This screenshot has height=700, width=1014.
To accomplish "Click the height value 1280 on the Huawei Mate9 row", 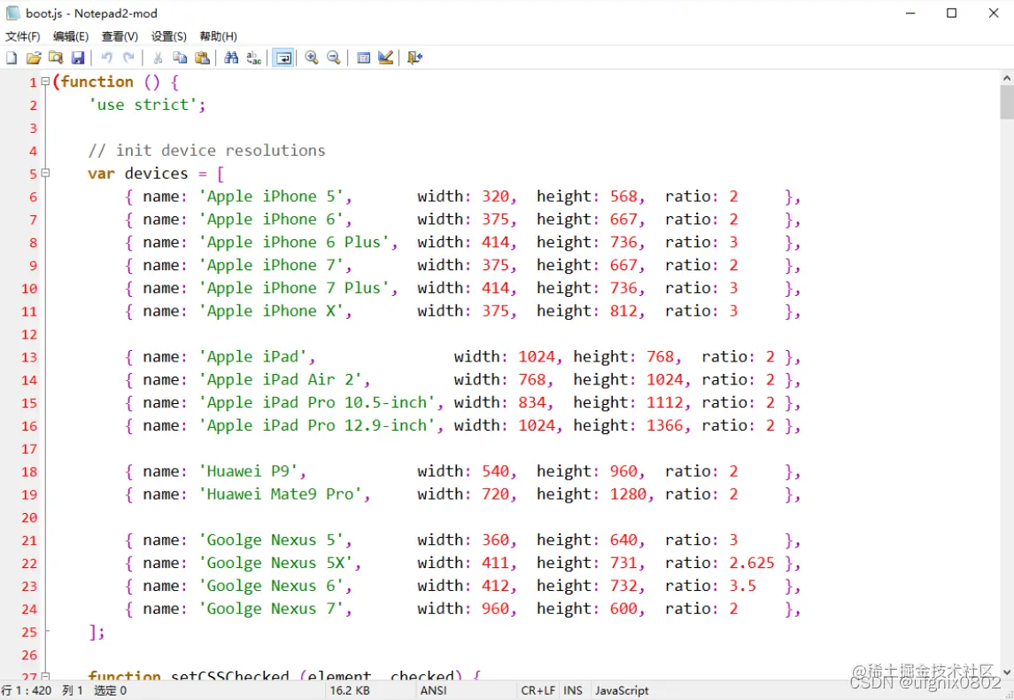I will point(628,494).
